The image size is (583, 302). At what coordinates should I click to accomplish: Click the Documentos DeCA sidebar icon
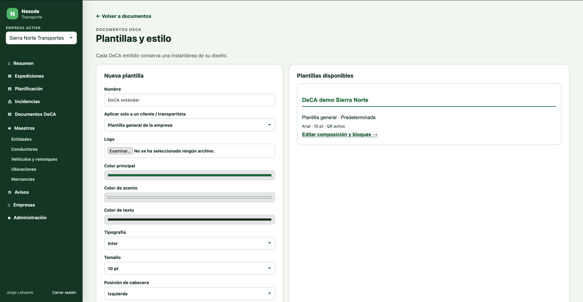(10, 114)
